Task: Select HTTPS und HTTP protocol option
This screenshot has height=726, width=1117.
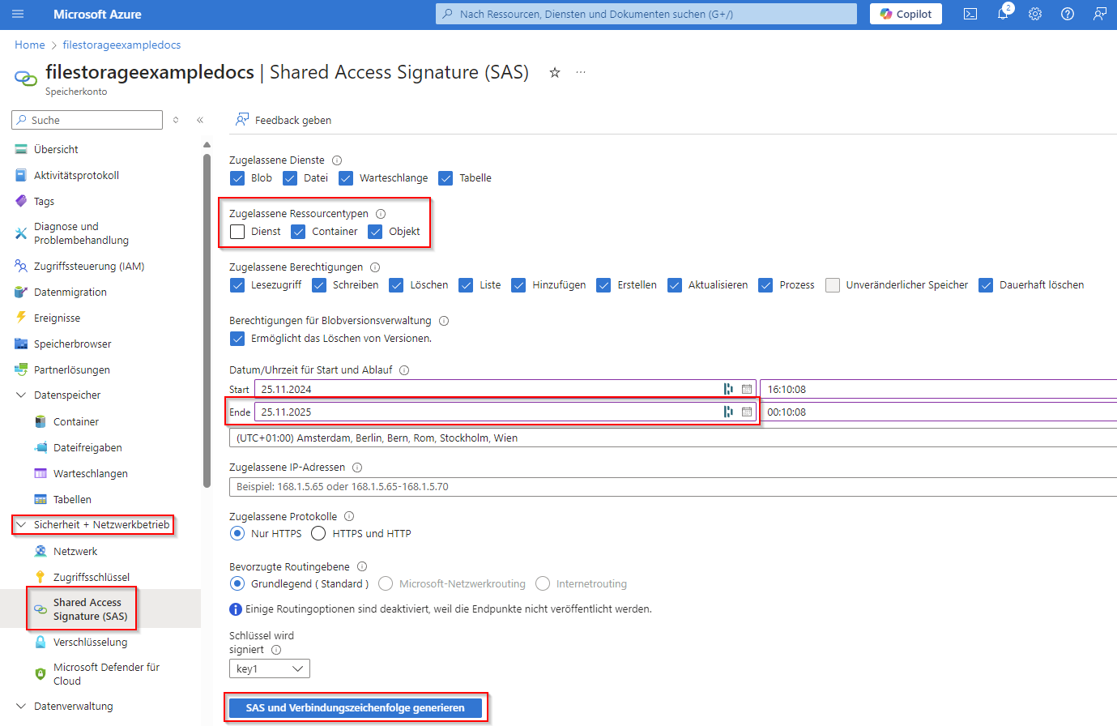Action: (x=319, y=533)
